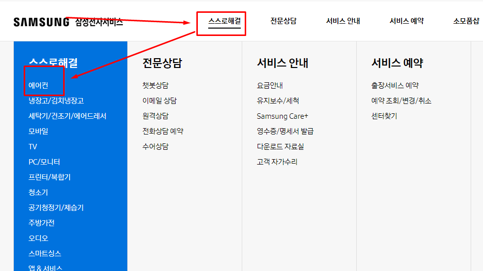Open 이메일 상담 link
The height and width of the screenshot is (271, 483).
pos(159,101)
